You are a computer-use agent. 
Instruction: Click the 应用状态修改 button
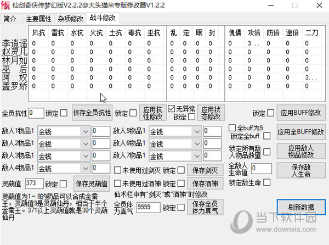pos(211,113)
